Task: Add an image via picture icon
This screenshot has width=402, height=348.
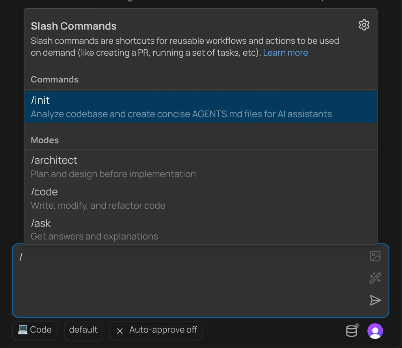Action: 375,256
